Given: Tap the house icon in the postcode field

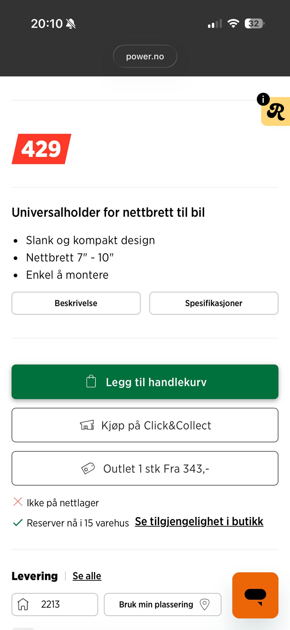Looking at the screenshot, I should coord(23,604).
